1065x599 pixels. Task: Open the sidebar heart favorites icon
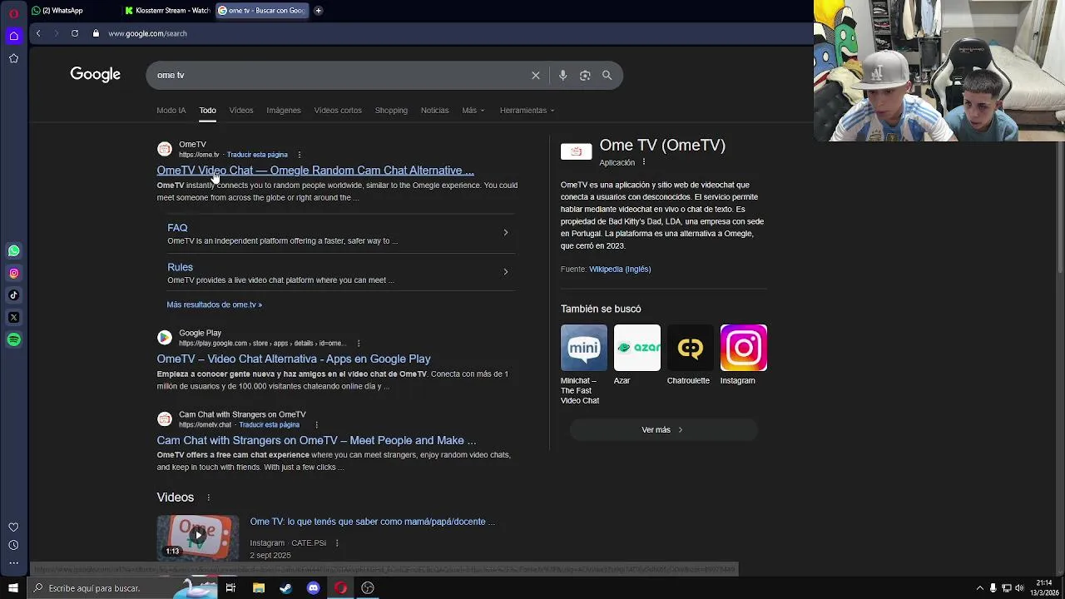[13, 527]
